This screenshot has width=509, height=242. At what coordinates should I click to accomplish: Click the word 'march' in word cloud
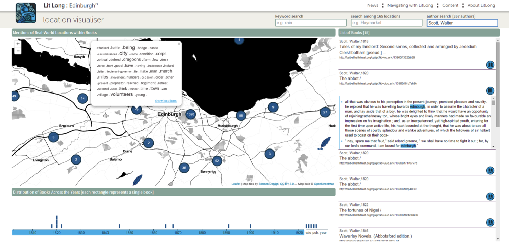coord(166,71)
